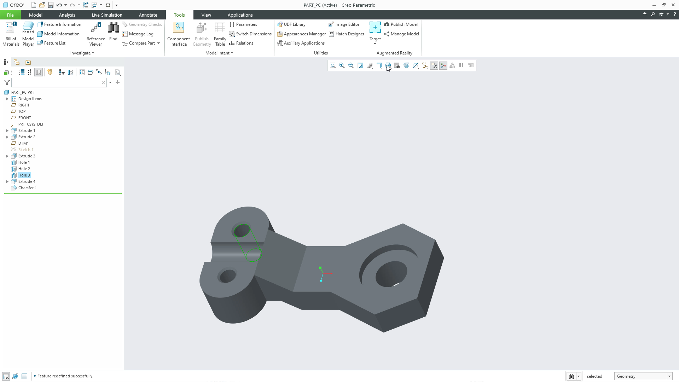Open the Folder Browser tab icon
Screen dimensions: 679x382
tap(17, 62)
